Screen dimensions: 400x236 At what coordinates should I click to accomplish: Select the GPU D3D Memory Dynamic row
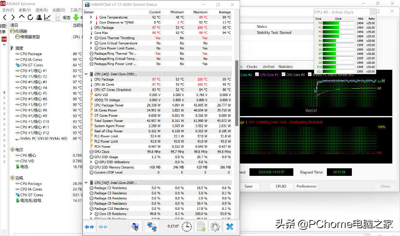tap(160, 167)
